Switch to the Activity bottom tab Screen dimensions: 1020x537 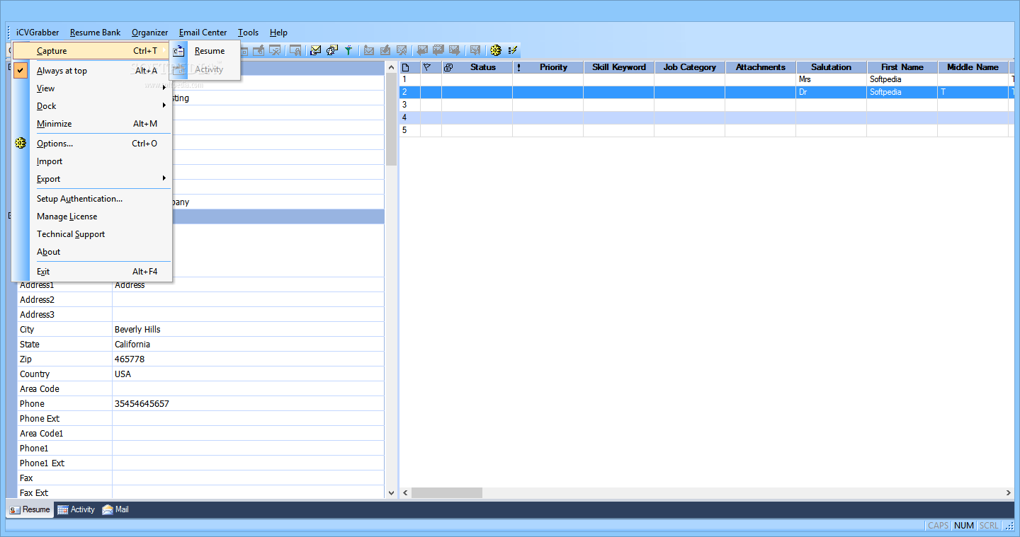(x=76, y=509)
